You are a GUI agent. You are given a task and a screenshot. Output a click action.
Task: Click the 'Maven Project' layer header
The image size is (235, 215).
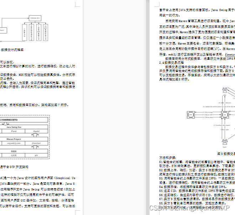pos(14,139)
